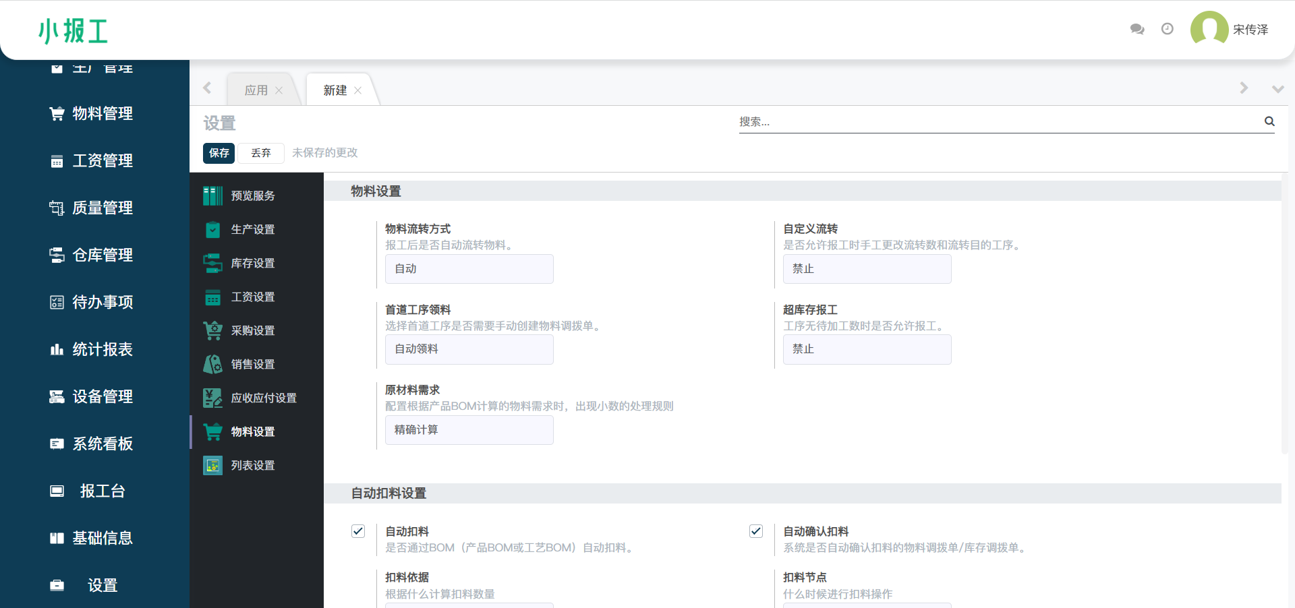Click the 保存 button
The width and height of the screenshot is (1295, 608).
click(219, 153)
